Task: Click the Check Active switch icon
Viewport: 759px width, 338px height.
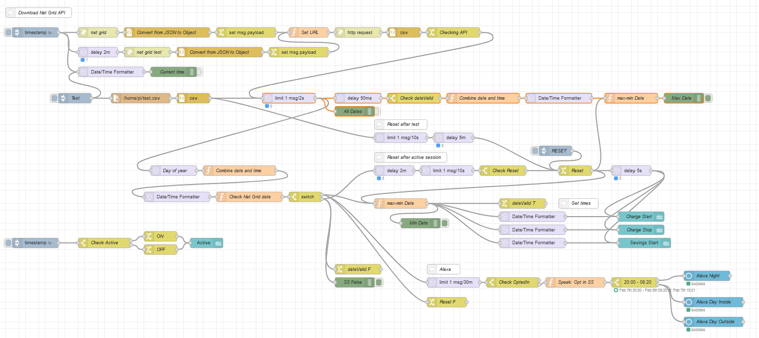Action: pyautogui.click(x=83, y=243)
